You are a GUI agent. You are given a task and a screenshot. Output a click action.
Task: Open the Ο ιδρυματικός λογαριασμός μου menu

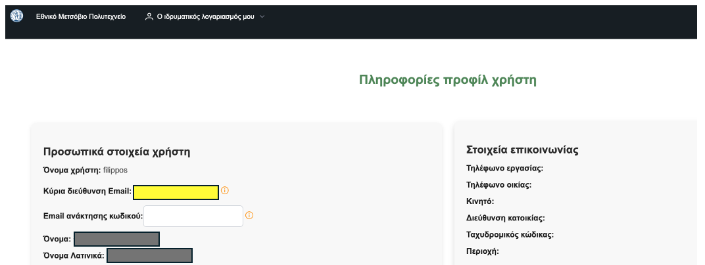point(205,16)
